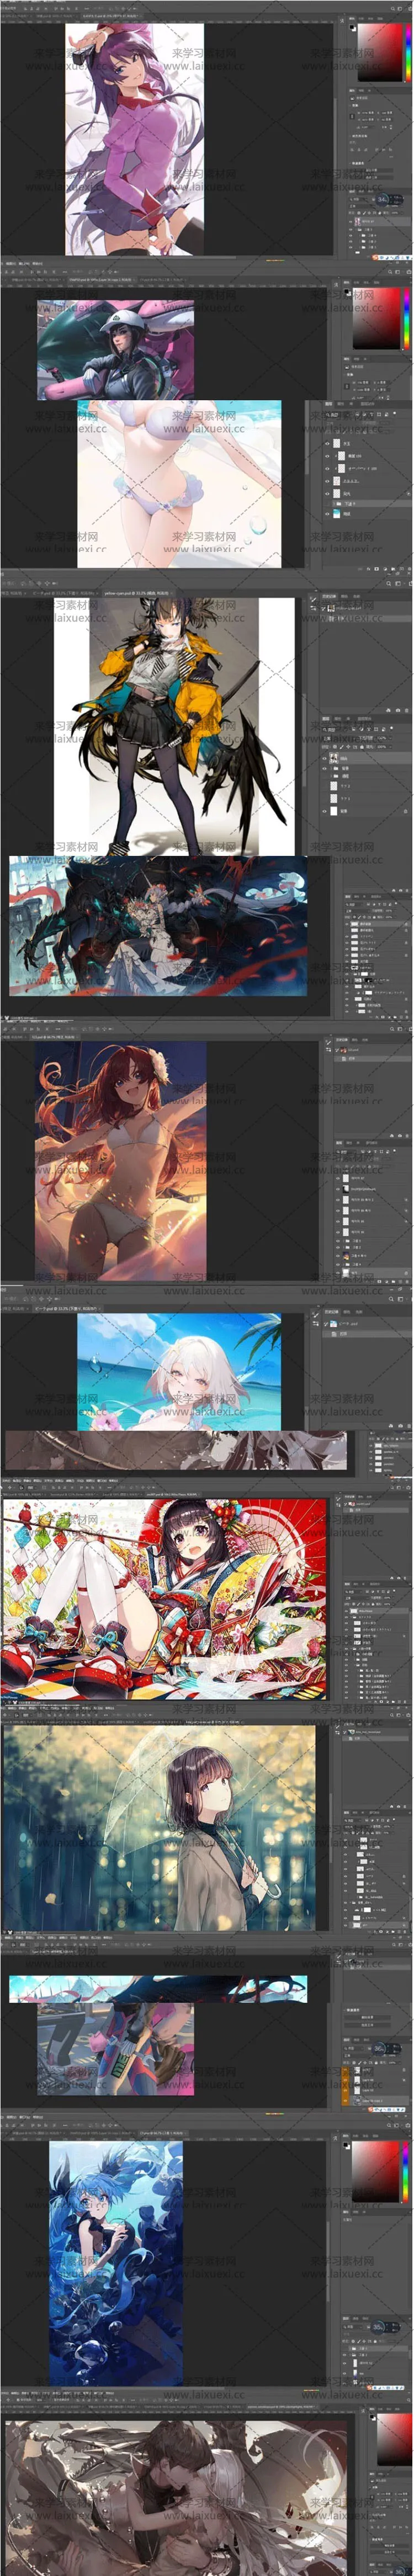Image resolution: width=414 pixels, height=2576 pixels.
Task: Click hue slider in swimsuit girl window
Action: (406, 318)
